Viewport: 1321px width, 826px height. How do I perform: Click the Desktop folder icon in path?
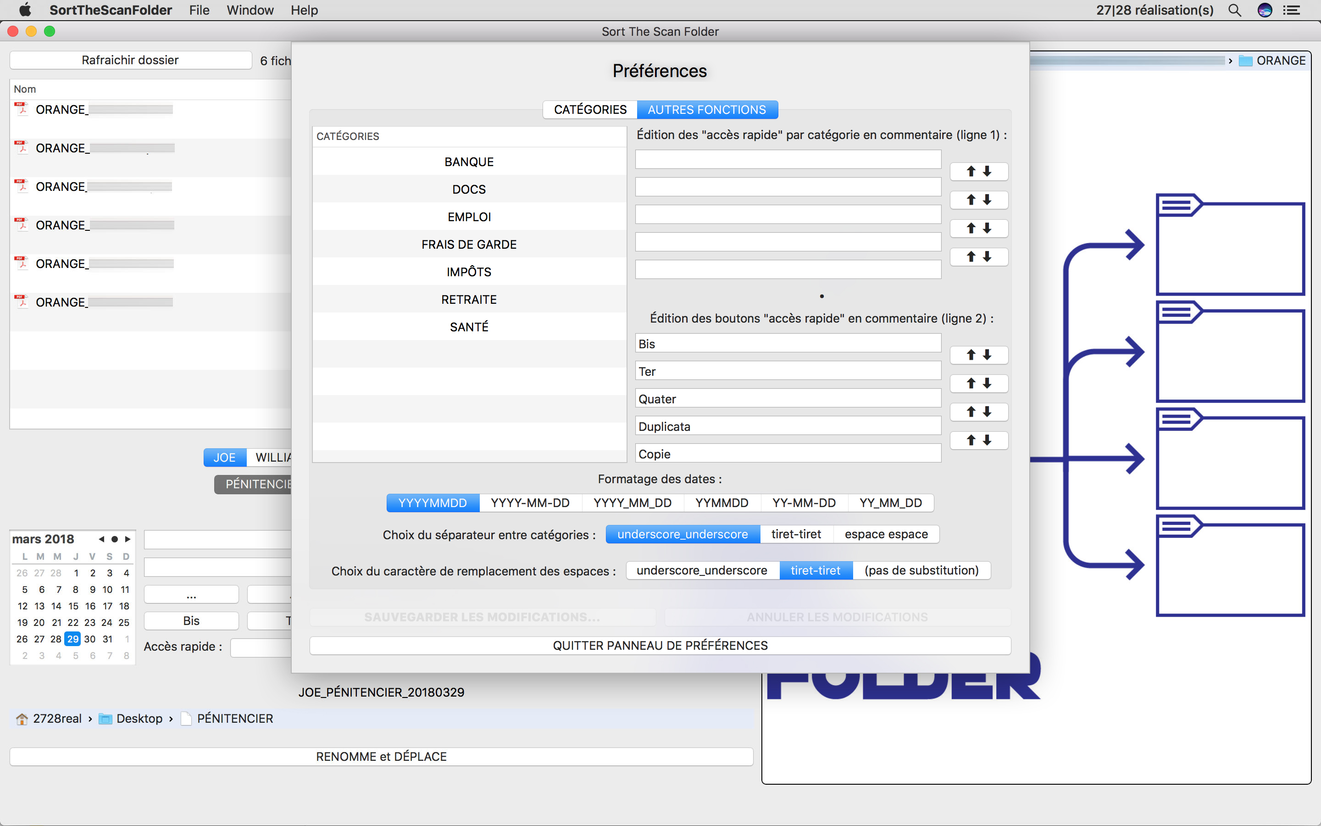[x=105, y=718]
